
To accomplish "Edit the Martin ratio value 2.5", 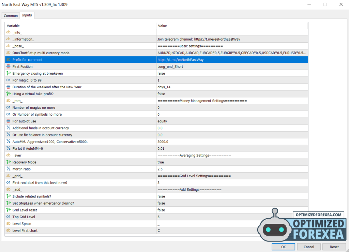I will pyautogui.click(x=232, y=169).
